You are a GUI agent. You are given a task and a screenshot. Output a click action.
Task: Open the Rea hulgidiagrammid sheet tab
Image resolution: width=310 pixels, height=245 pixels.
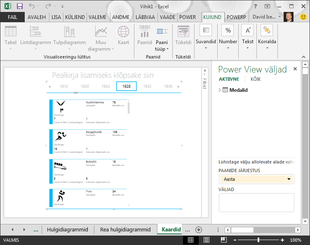125,230
